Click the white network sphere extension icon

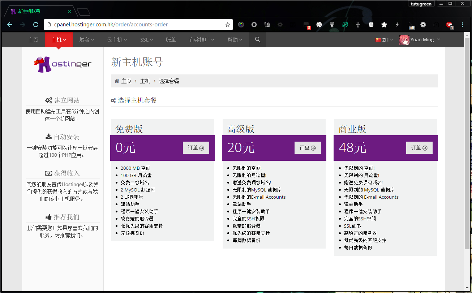tap(319, 25)
